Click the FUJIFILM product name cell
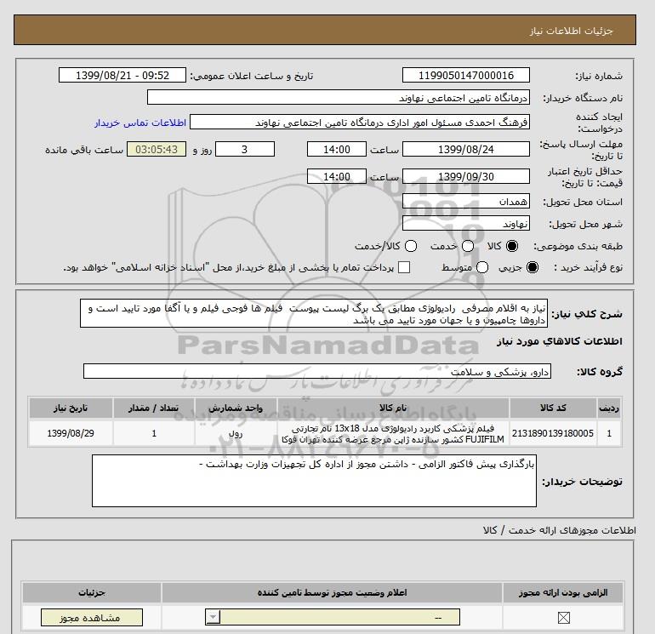The height and width of the screenshot is (634, 655). click(x=393, y=433)
